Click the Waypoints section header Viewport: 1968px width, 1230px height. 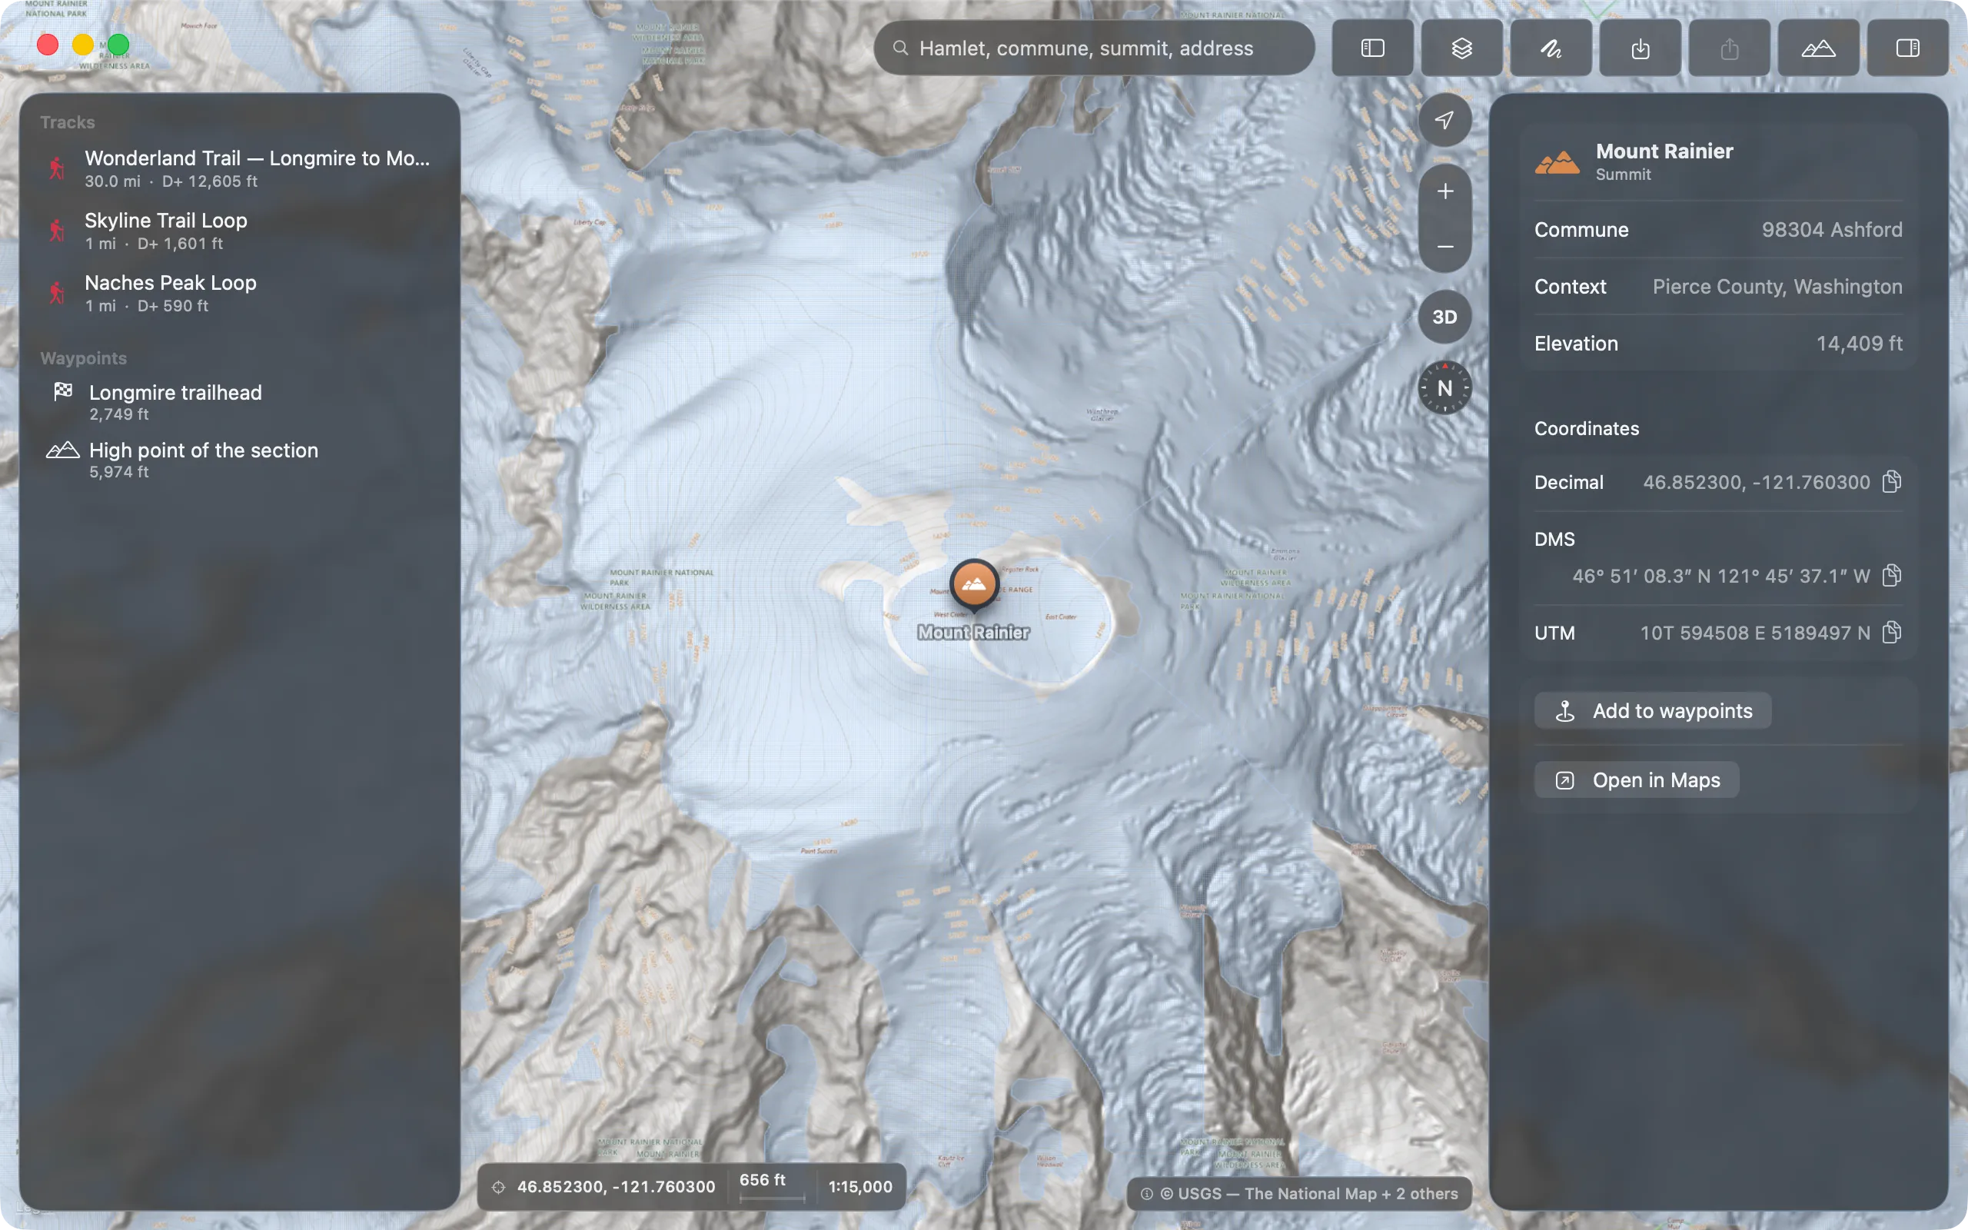click(84, 359)
